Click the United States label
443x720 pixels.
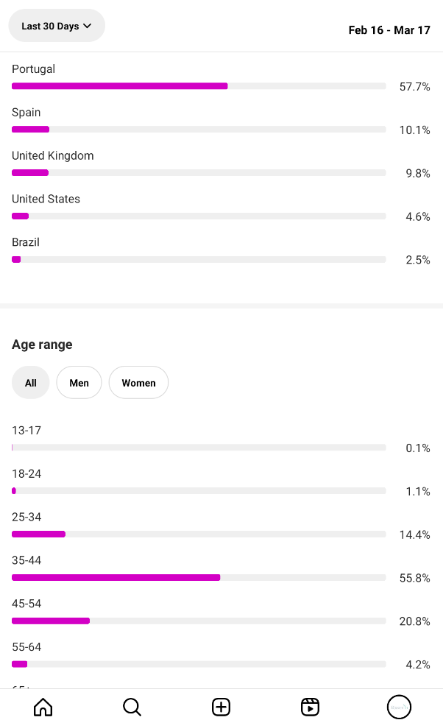pyautogui.click(x=46, y=199)
